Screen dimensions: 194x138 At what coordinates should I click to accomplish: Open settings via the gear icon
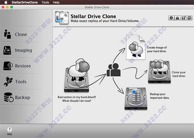click(x=171, y=18)
